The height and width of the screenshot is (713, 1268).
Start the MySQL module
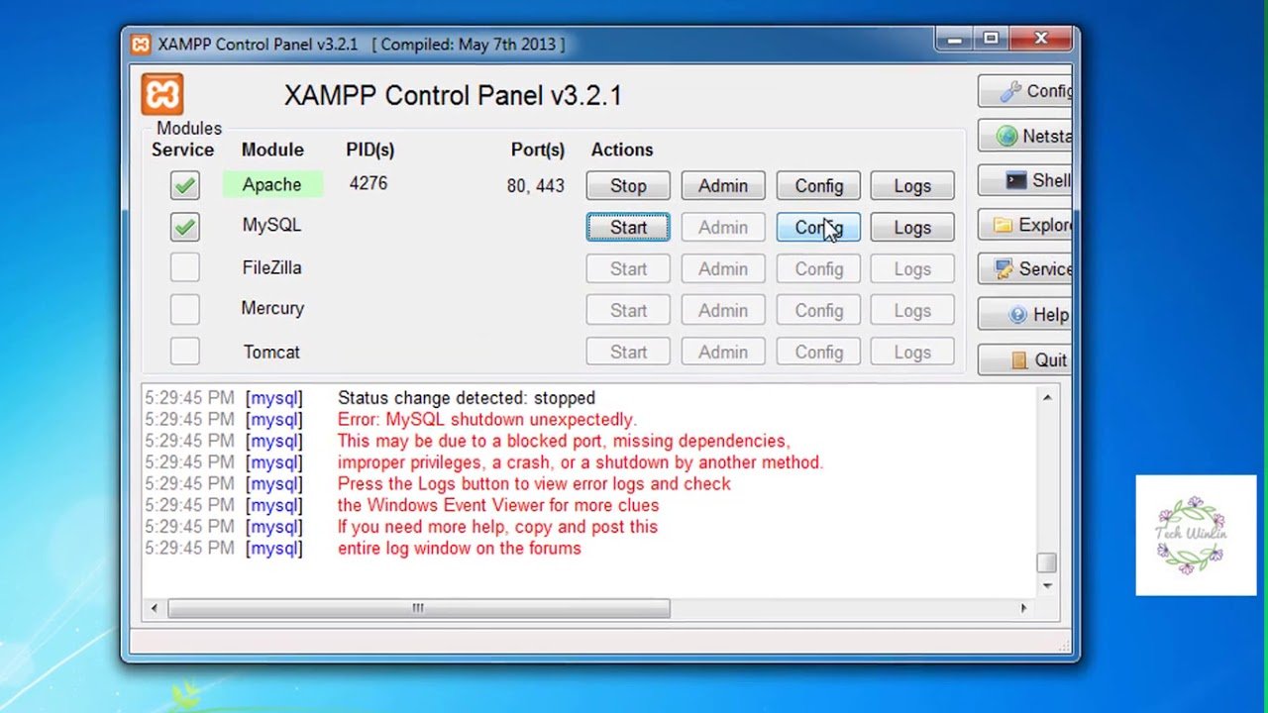627,227
